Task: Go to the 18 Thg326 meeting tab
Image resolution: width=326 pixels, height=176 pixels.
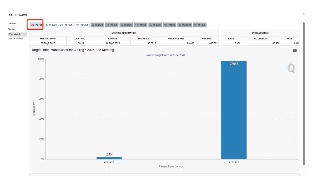Action: click(112, 25)
